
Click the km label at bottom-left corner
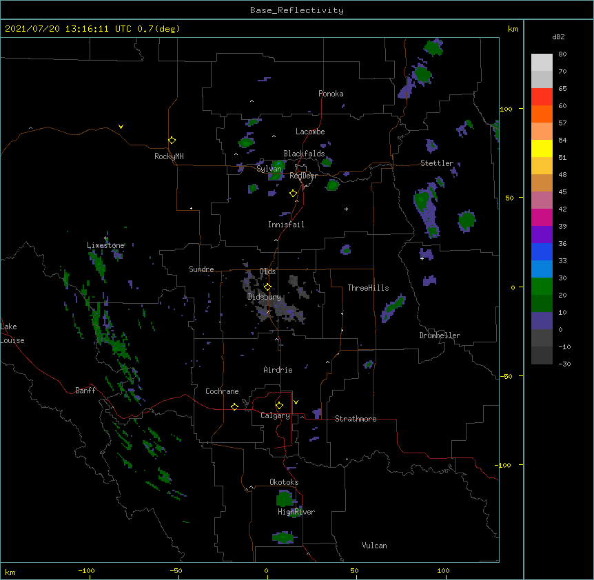click(x=10, y=572)
